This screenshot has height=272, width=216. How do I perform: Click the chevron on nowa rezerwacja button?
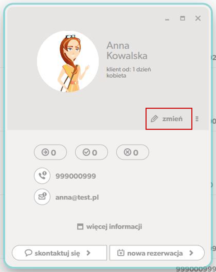pyautogui.click(x=191, y=253)
